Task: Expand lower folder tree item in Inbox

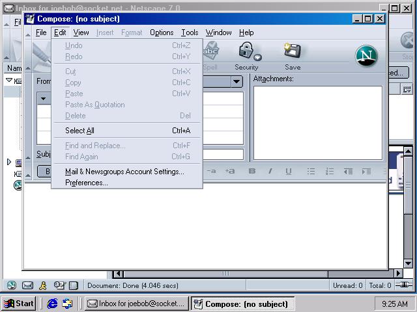Action: [9, 162]
